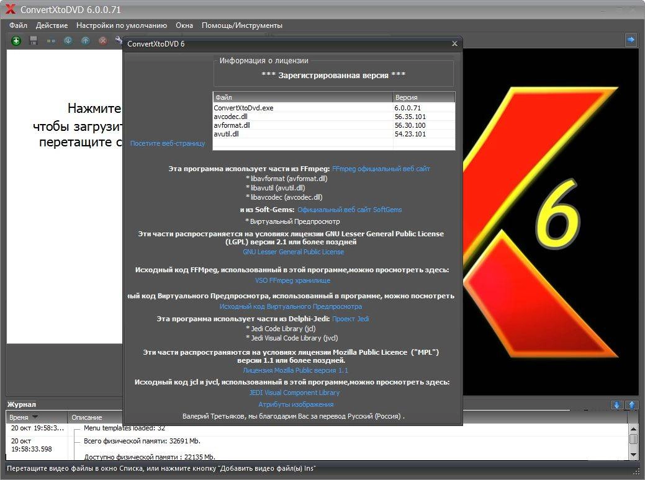The image size is (645, 480).
Task: Select the avcodec.dll row
Action: click(334, 117)
